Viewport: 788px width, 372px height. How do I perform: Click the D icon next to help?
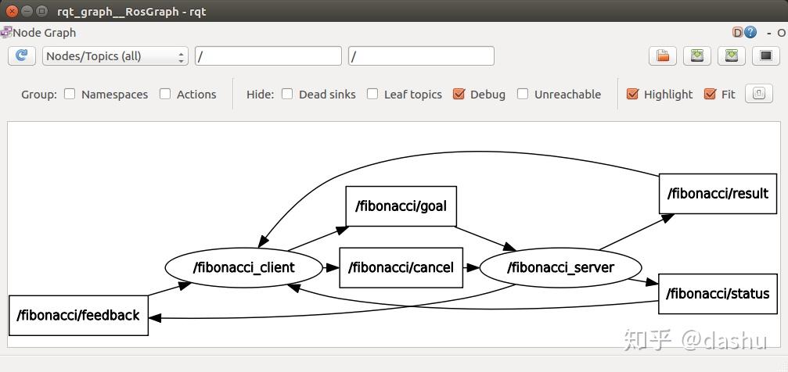click(737, 33)
